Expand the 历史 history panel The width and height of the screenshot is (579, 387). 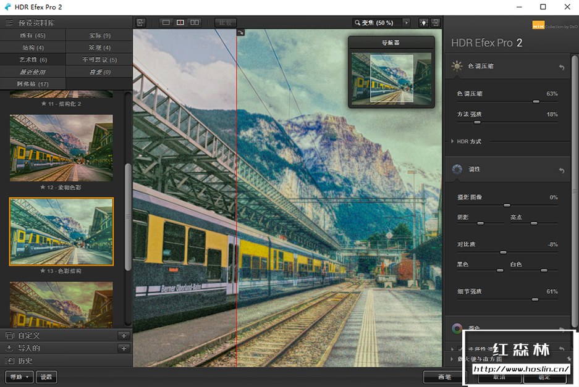[x=25, y=360]
